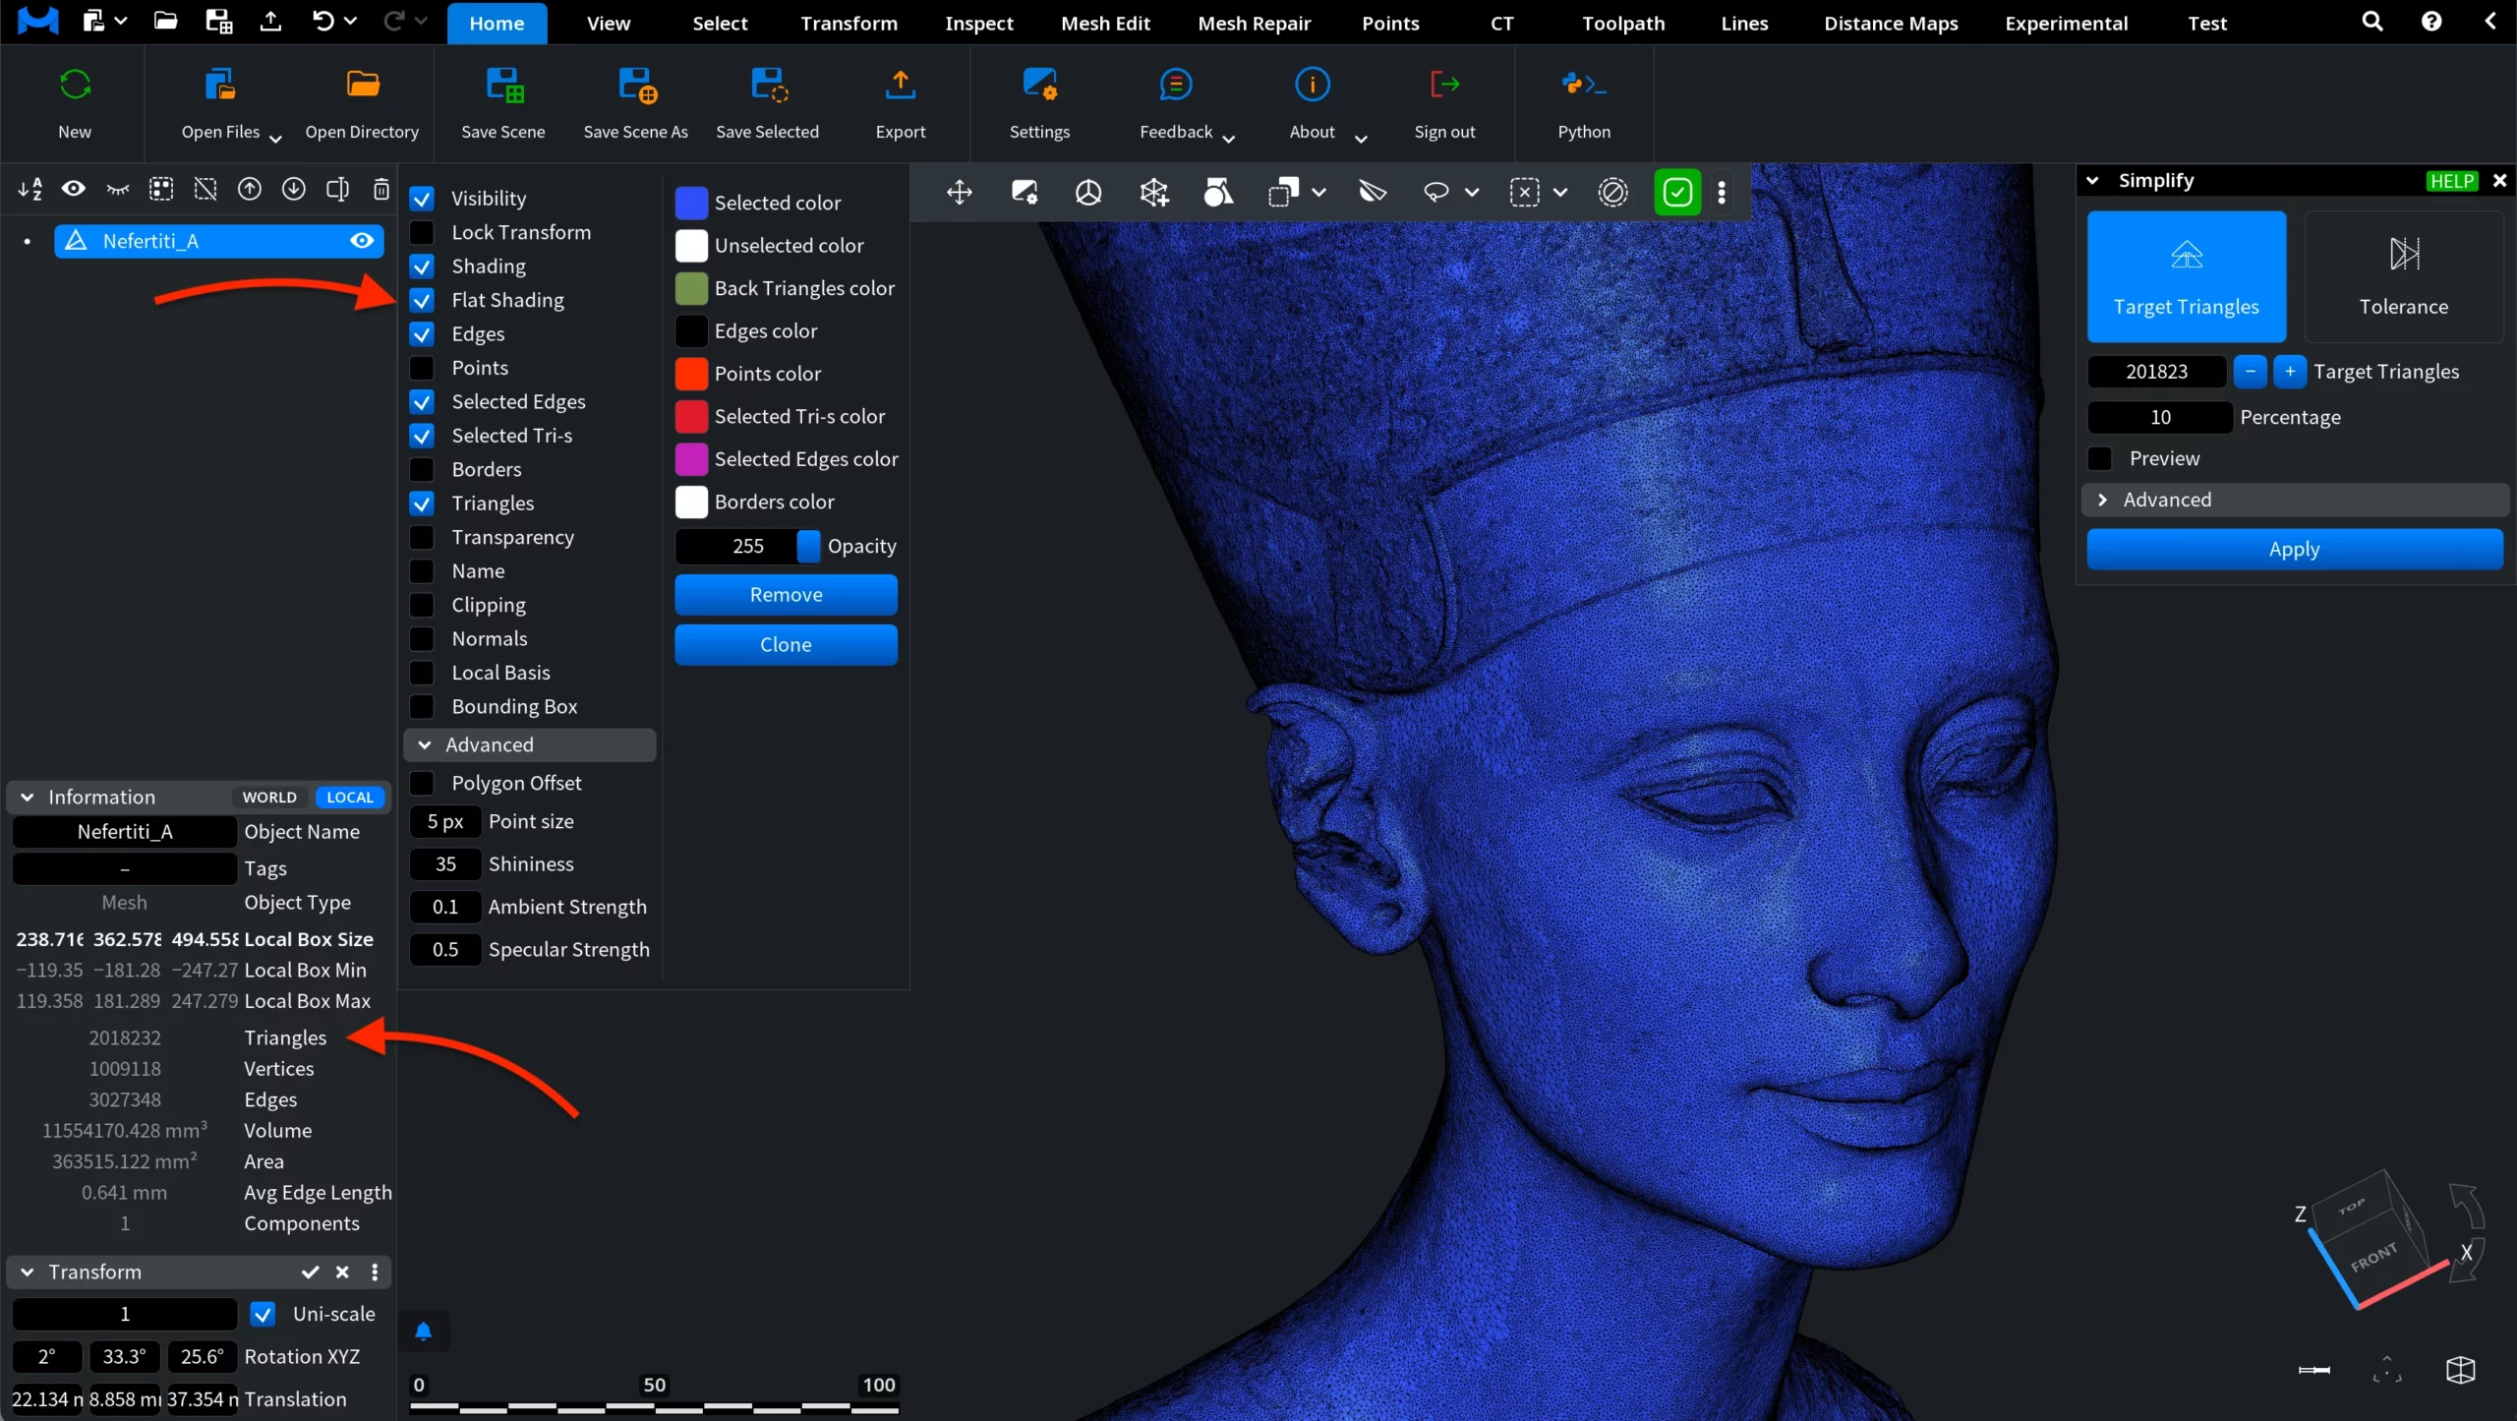Click the Opacity slider handle

[x=808, y=546]
